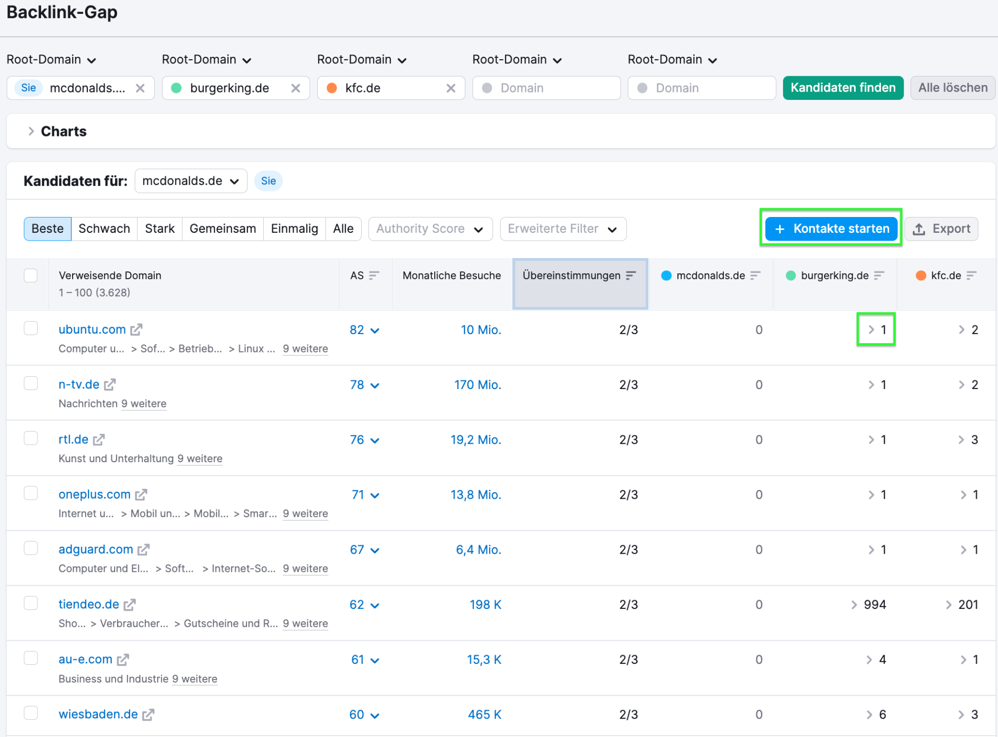Click the Export upload icon
This screenshot has width=998, height=737.
(x=919, y=229)
